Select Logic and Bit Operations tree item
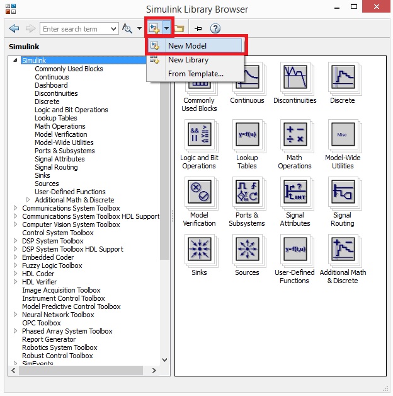This screenshot has height=396, width=393. tap(71, 110)
